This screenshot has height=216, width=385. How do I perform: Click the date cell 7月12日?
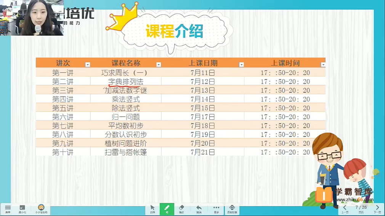coord(203,81)
